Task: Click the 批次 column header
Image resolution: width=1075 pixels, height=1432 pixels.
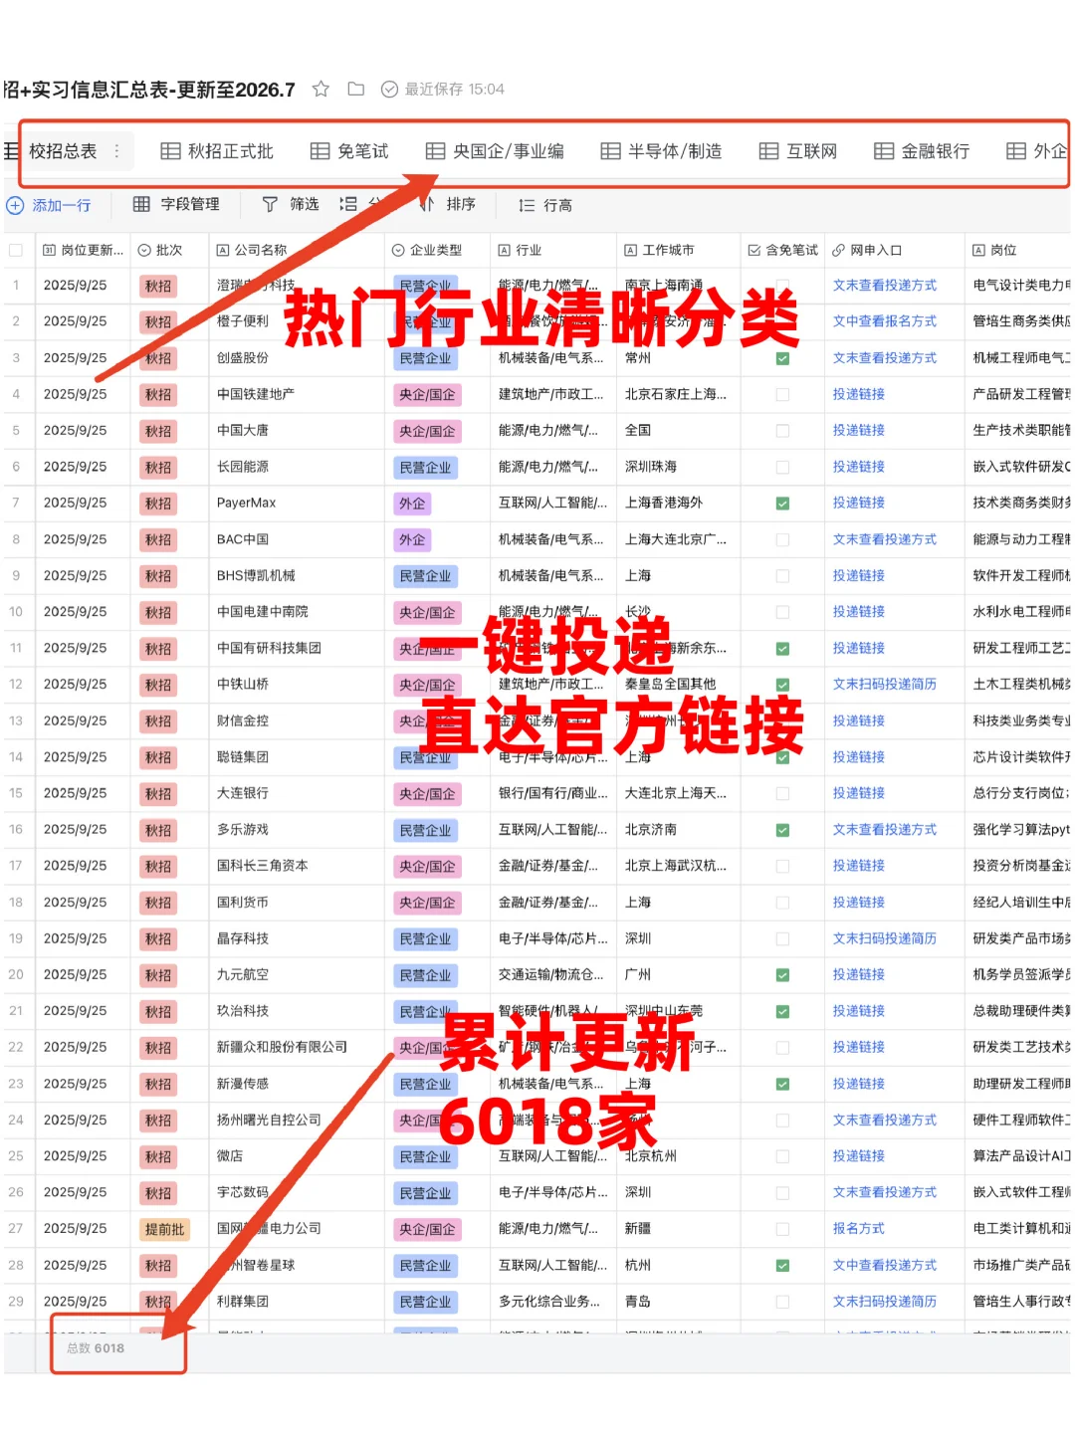Action: pyautogui.click(x=169, y=250)
